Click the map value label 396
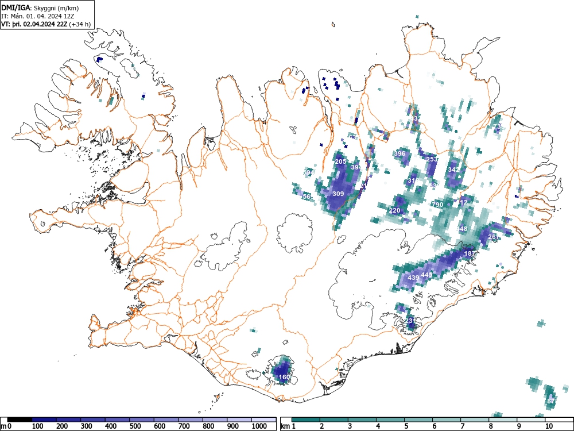The height and width of the screenshot is (431, 574). 400,153
